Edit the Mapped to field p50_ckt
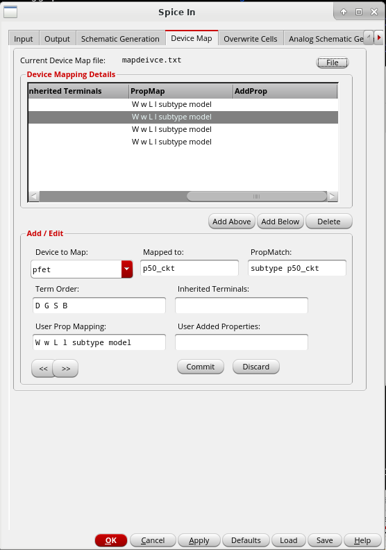The image size is (386, 550). click(190, 268)
